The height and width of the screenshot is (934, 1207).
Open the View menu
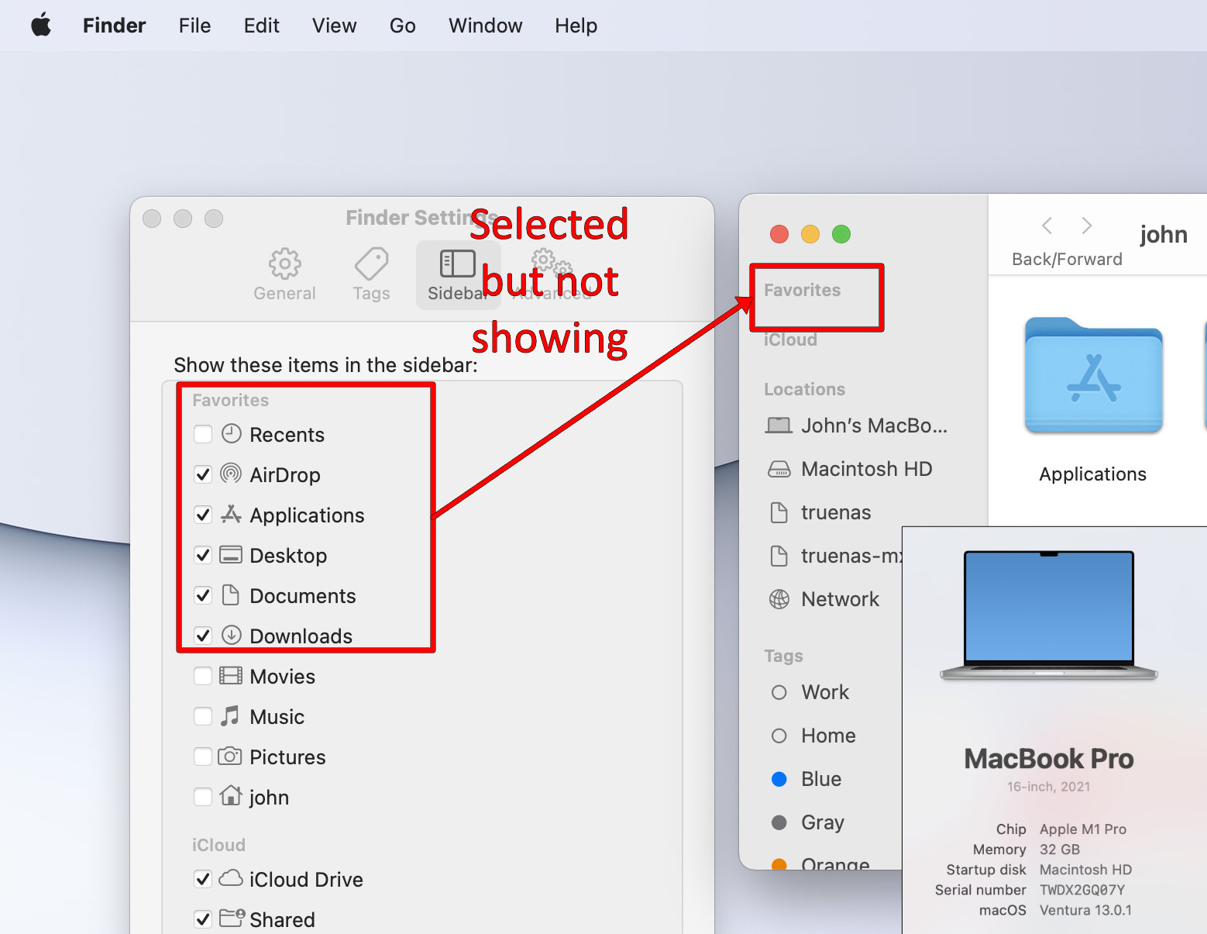point(333,25)
